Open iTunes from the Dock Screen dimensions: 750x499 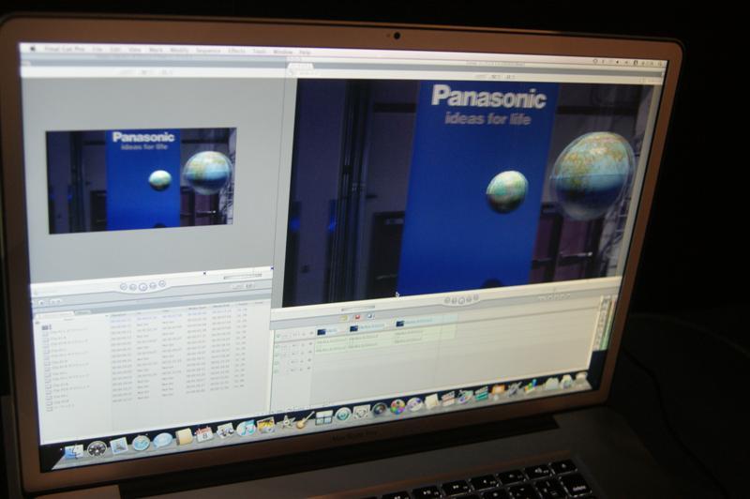click(x=246, y=429)
